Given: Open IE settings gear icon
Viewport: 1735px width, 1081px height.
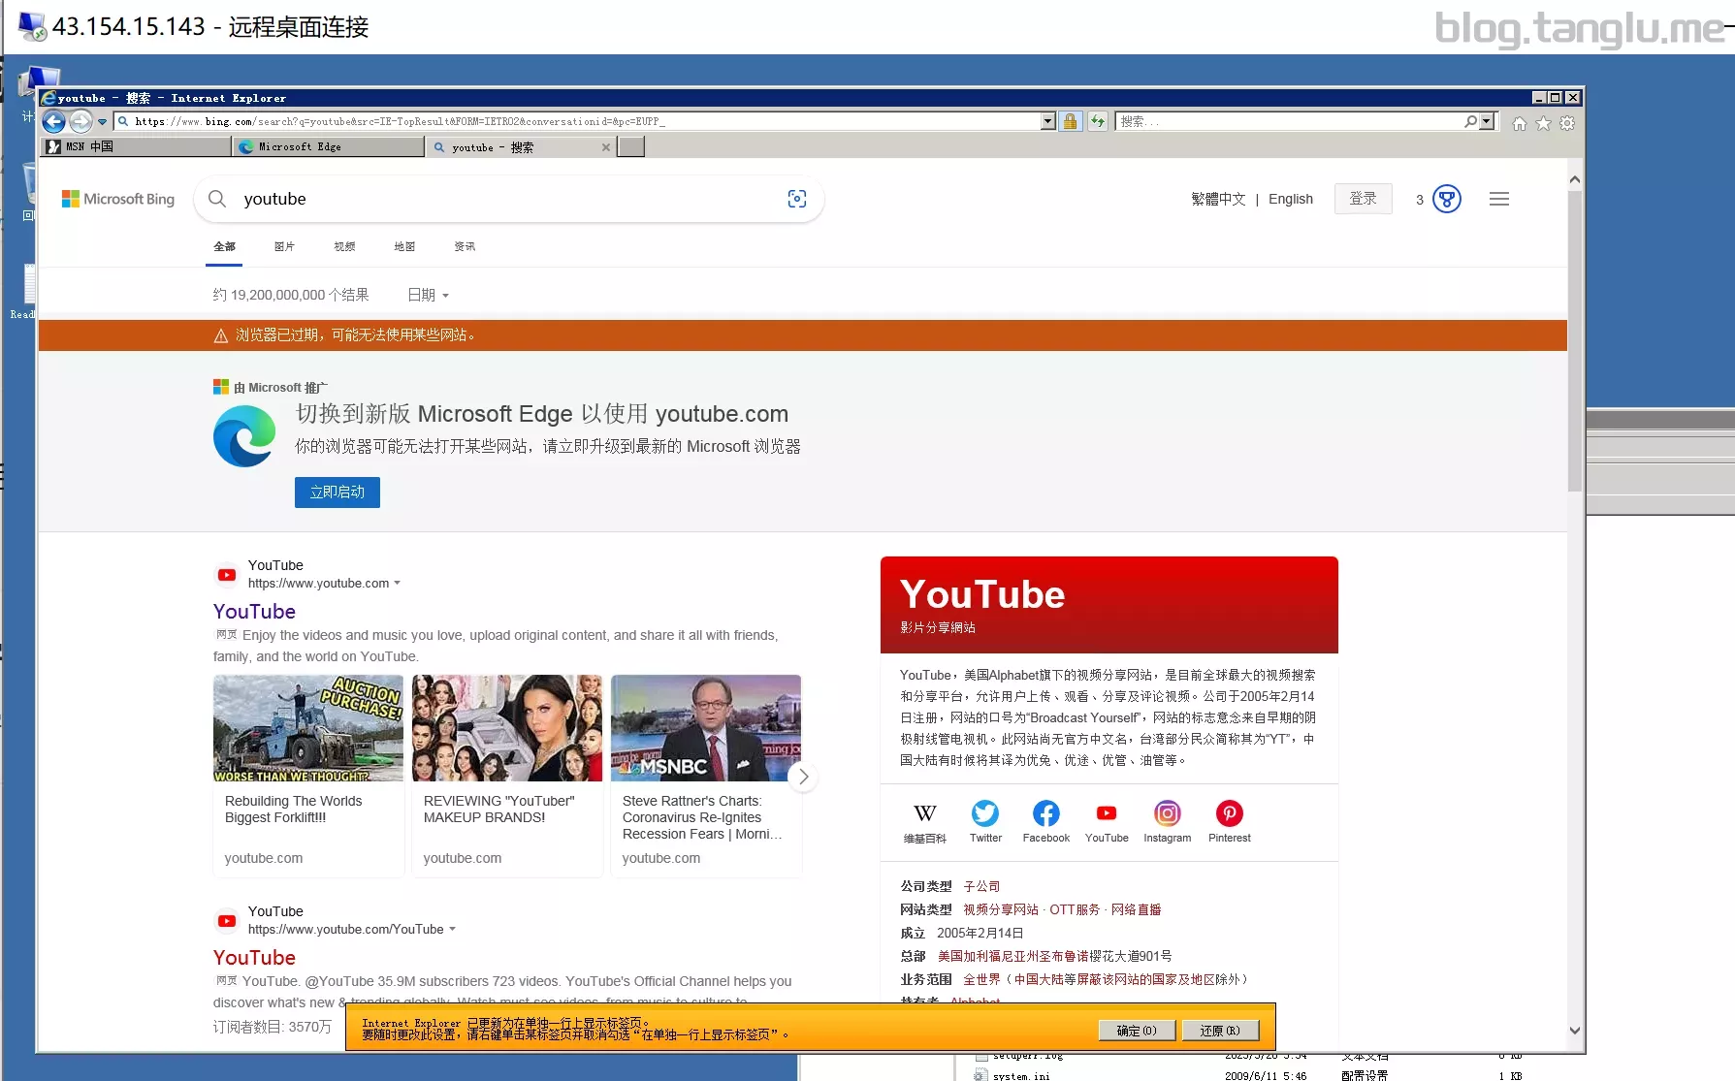Looking at the screenshot, I should pos(1567,123).
